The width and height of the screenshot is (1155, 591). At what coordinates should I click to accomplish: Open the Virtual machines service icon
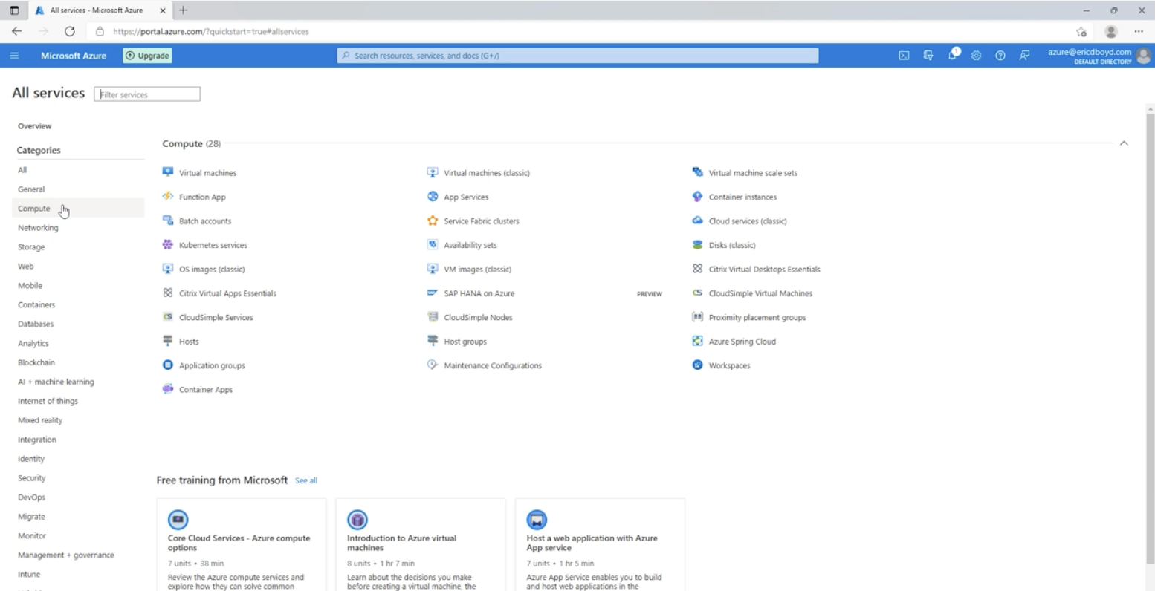pos(168,172)
